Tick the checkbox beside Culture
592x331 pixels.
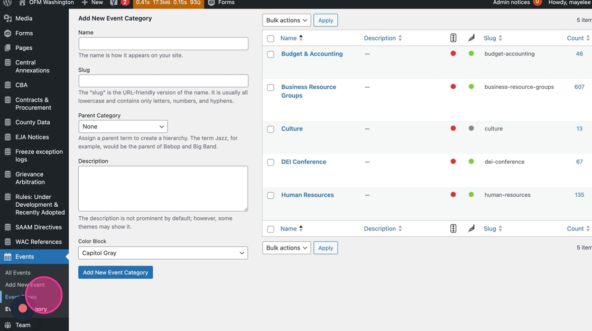pos(271,130)
